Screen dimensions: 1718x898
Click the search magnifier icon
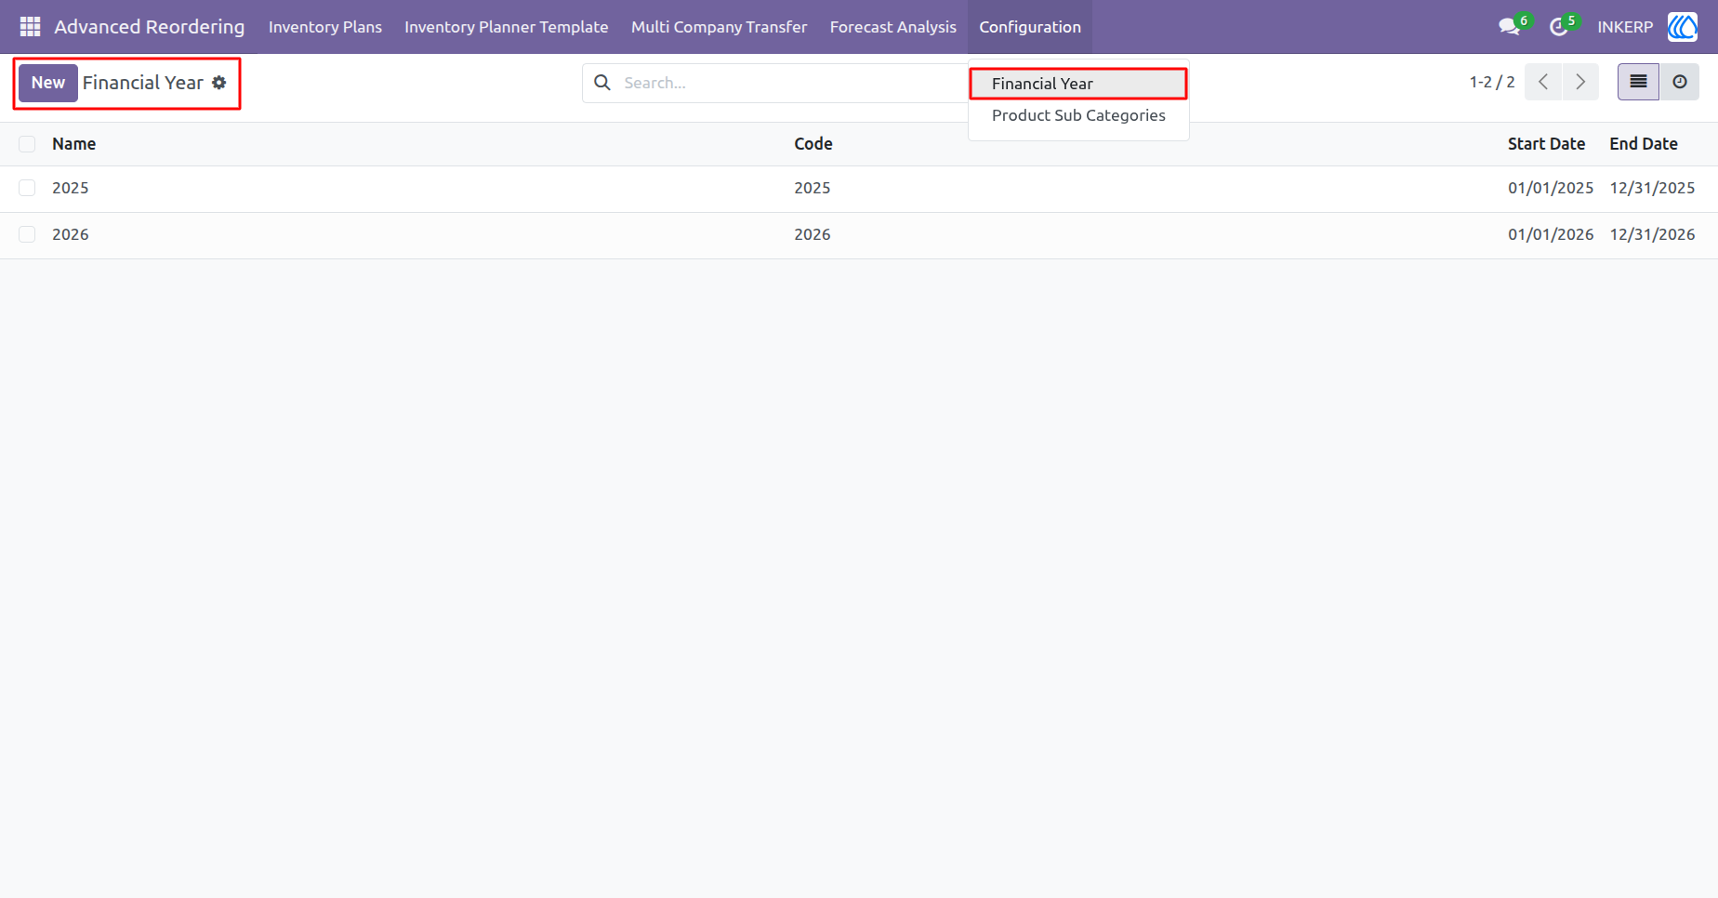click(x=602, y=83)
